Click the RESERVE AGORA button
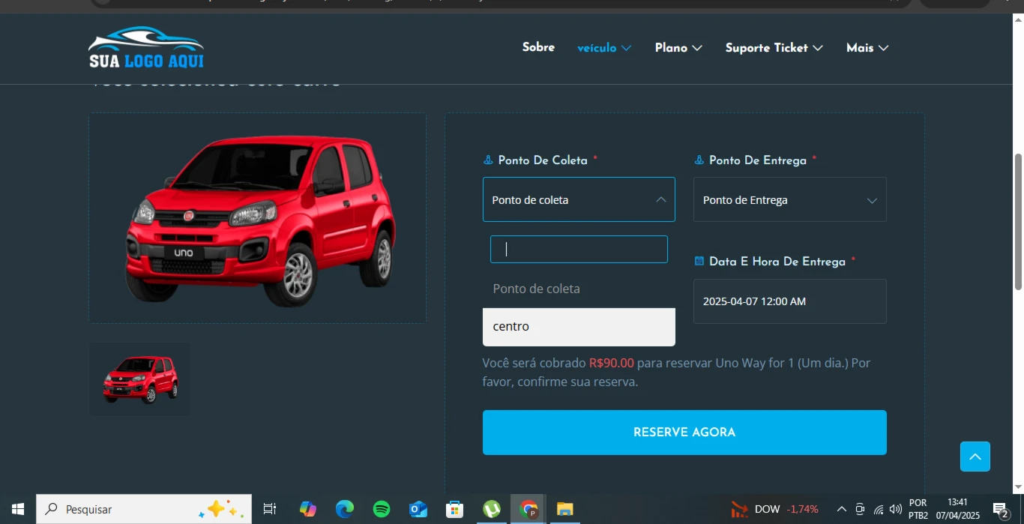1024x524 pixels. (x=684, y=433)
